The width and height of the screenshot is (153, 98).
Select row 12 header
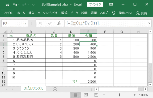pos(4,81)
